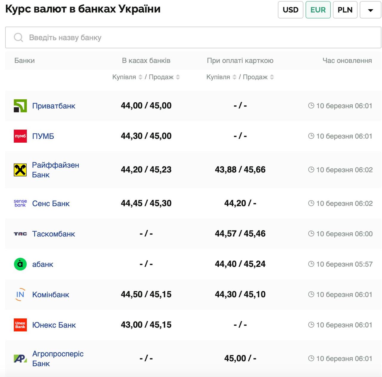Sort by cash desk Купівля rate
This screenshot has height=377, width=382.
pyautogui.click(x=140, y=77)
